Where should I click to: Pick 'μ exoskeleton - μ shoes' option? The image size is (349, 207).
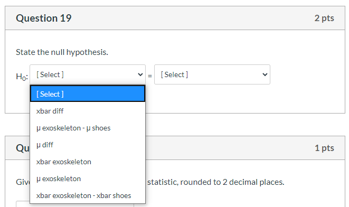(88, 128)
